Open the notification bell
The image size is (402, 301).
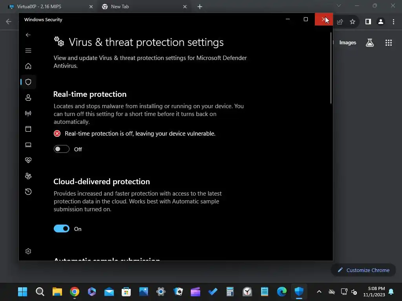tap(391, 292)
